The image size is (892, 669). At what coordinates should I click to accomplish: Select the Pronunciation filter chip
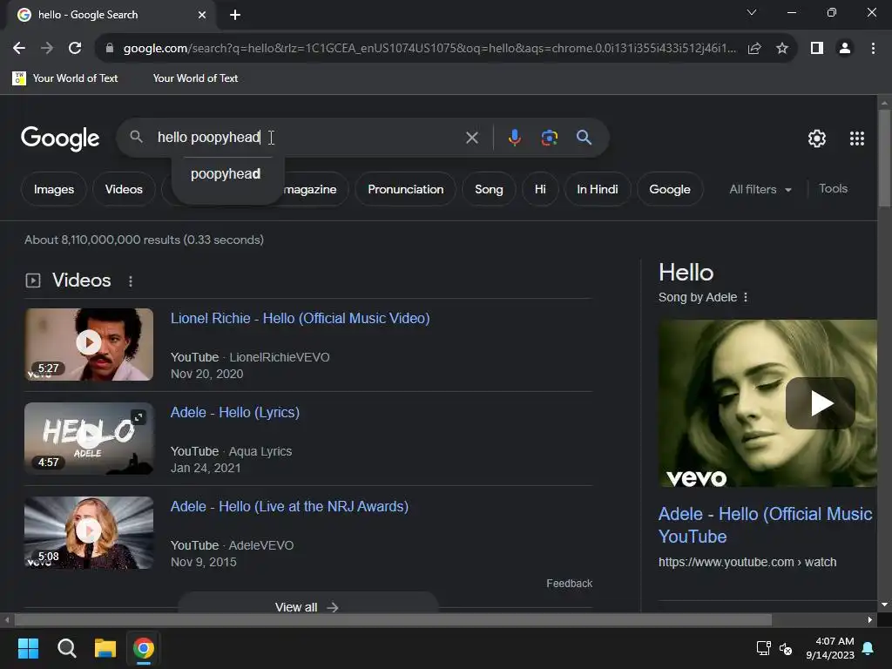click(x=406, y=189)
